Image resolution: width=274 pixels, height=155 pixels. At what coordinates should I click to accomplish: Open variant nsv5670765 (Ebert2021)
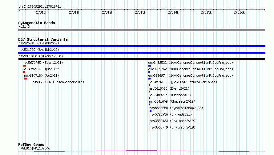click(x=43, y=63)
